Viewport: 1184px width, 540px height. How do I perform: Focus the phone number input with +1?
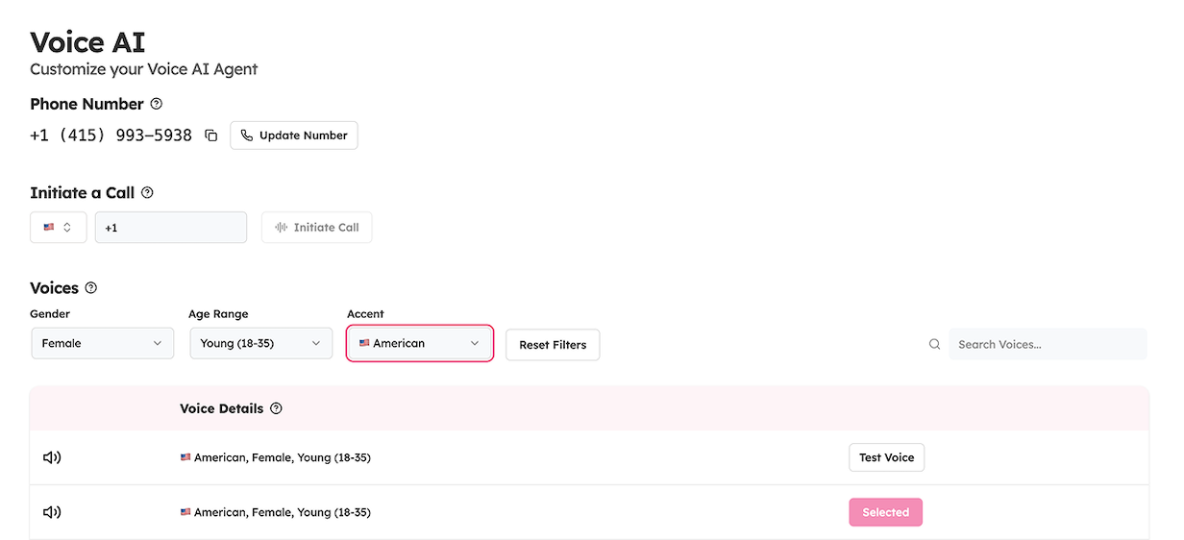click(x=171, y=228)
